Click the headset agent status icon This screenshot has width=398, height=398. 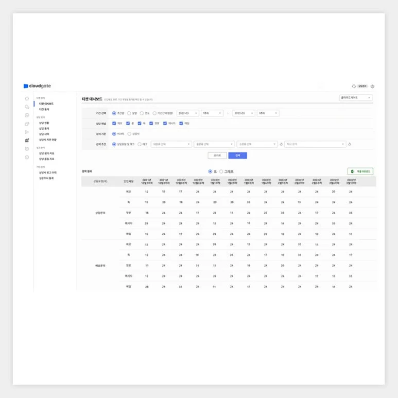click(x=354, y=86)
